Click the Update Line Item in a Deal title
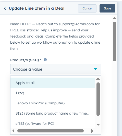The height and width of the screenshot is (136, 122). pyautogui.click(x=36, y=8)
